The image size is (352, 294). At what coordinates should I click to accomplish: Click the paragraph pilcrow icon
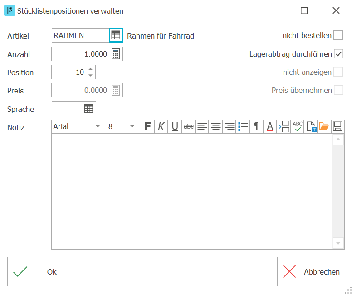click(x=256, y=126)
